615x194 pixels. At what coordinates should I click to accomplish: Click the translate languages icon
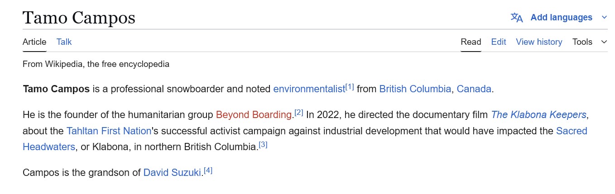pyautogui.click(x=517, y=18)
